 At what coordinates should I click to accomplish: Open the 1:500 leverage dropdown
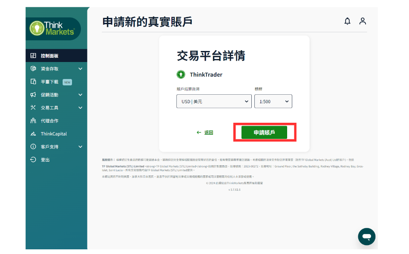[x=273, y=102]
